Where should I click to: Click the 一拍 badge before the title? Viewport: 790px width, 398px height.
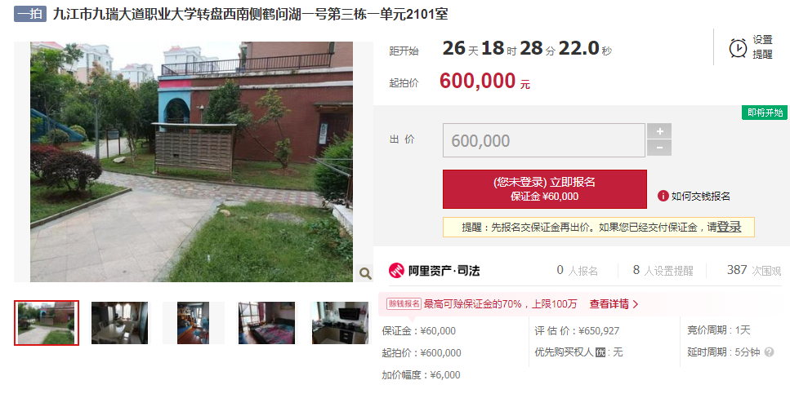pyautogui.click(x=30, y=14)
